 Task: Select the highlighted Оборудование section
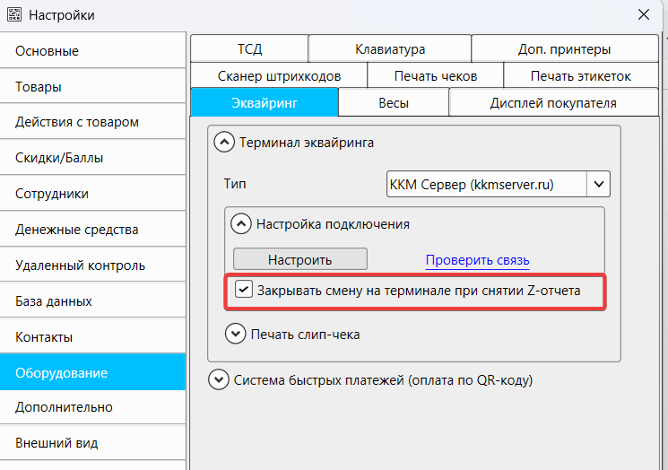coord(92,372)
